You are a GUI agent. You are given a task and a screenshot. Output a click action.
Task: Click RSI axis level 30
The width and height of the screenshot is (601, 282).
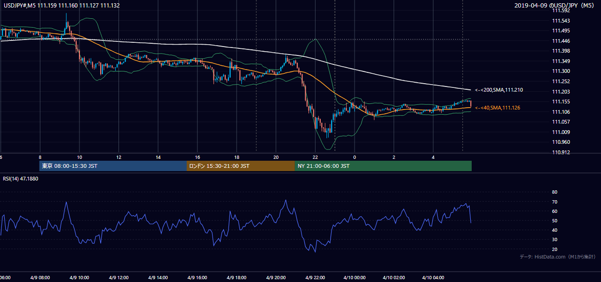coord(554,240)
